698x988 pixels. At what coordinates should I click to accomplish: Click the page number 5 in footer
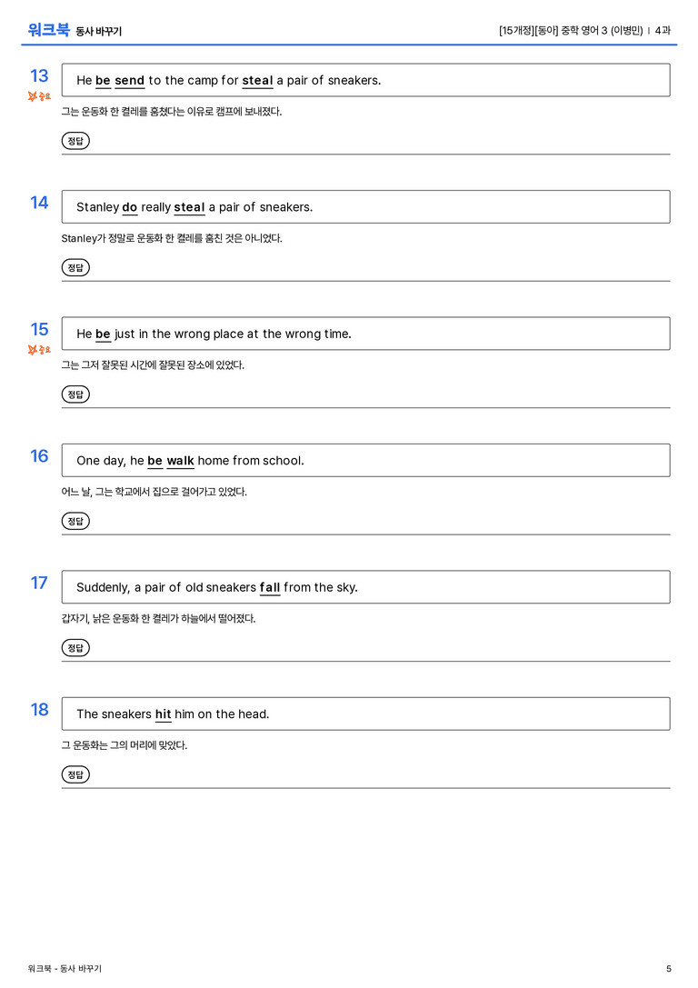(668, 969)
